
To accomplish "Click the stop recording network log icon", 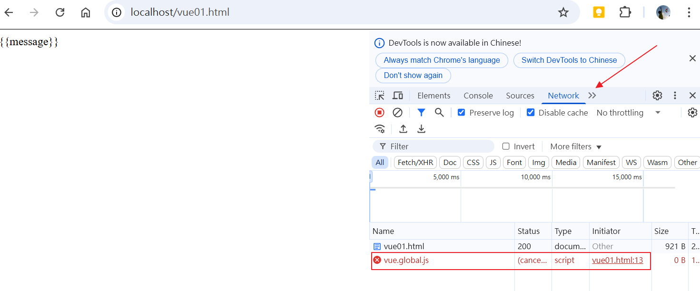I will [379, 113].
